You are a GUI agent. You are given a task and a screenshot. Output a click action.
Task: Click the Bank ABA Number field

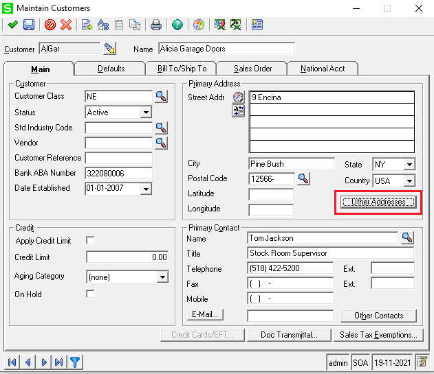(x=119, y=173)
